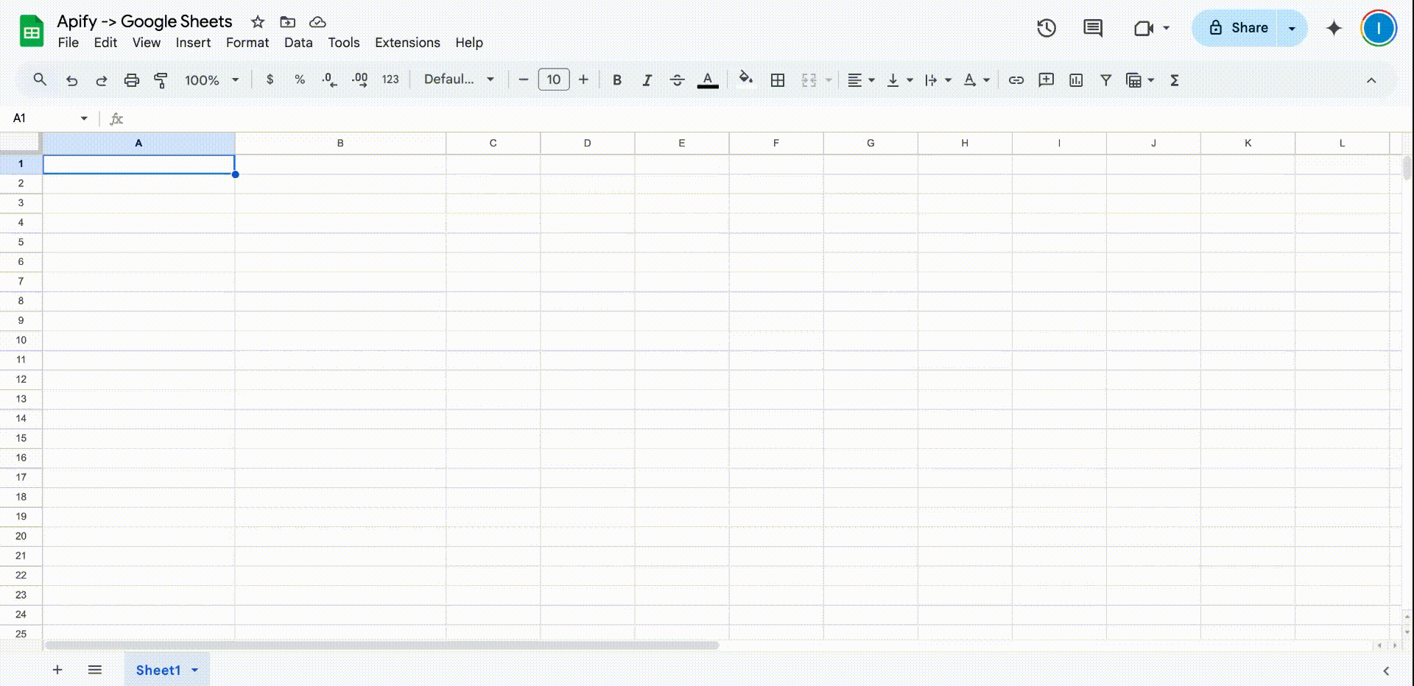Click the Print icon
This screenshot has height=686, width=1414.
click(x=132, y=80)
